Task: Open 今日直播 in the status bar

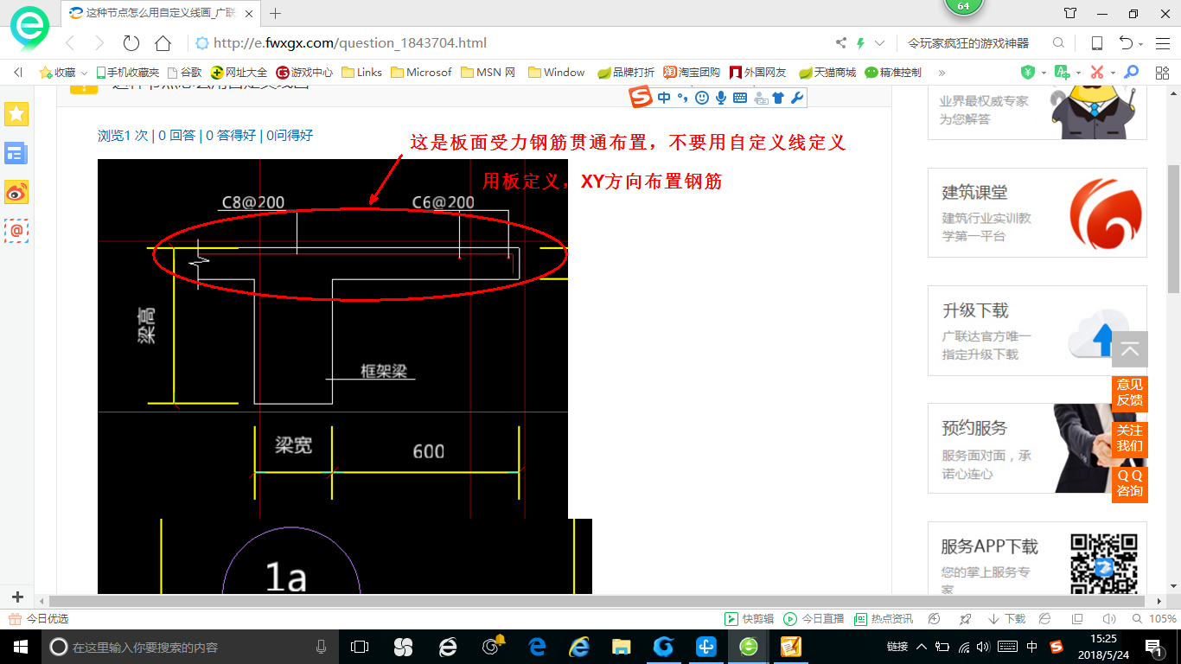Action: tap(814, 619)
